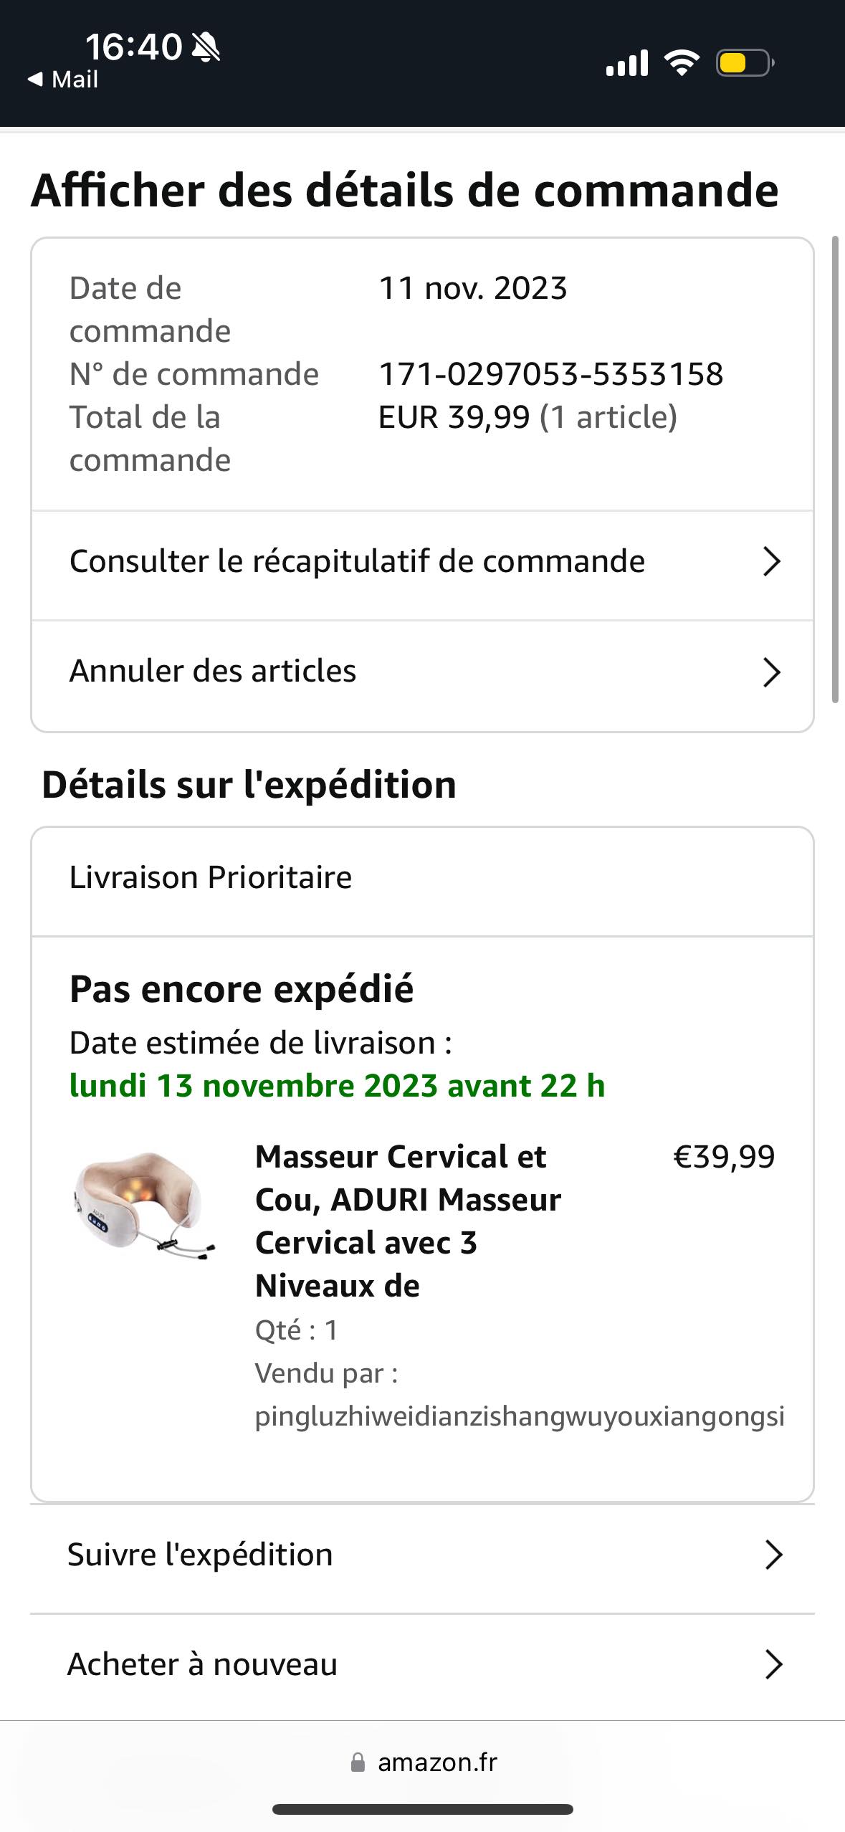Tap the seller name pingluzhiweidianzishangwuyouxiangongsi

click(x=520, y=1416)
